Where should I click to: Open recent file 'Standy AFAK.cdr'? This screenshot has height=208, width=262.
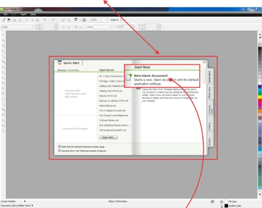pyautogui.click(x=108, y=96)
